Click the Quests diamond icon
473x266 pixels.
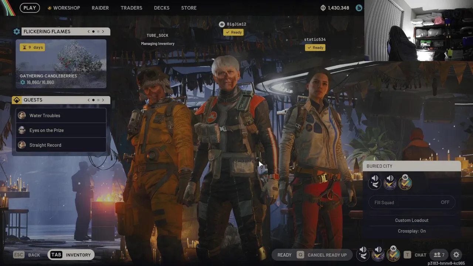(17, 100)
